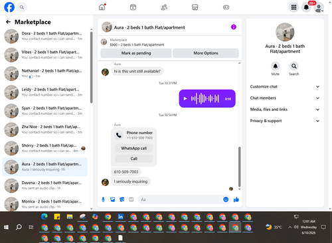Expand Customize chat section

tap(285, 86)
